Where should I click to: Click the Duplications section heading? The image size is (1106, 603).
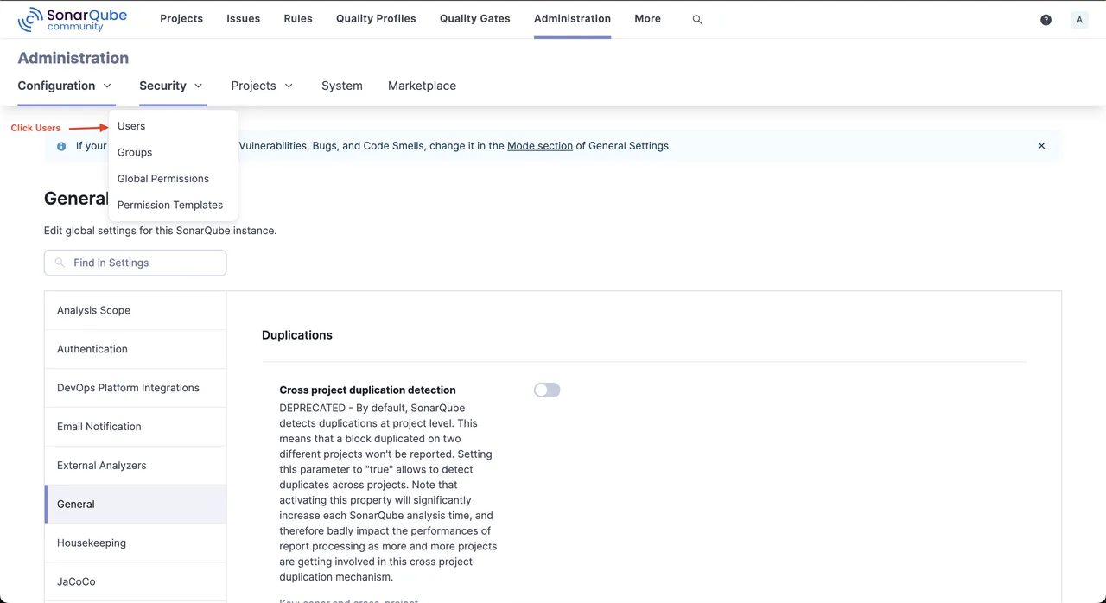click(297, 335)
